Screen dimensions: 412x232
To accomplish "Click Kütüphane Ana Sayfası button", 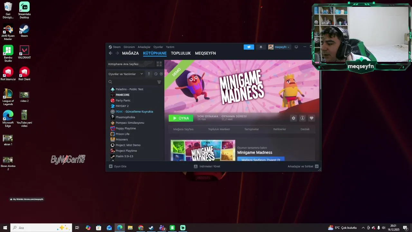I will 130,64.
